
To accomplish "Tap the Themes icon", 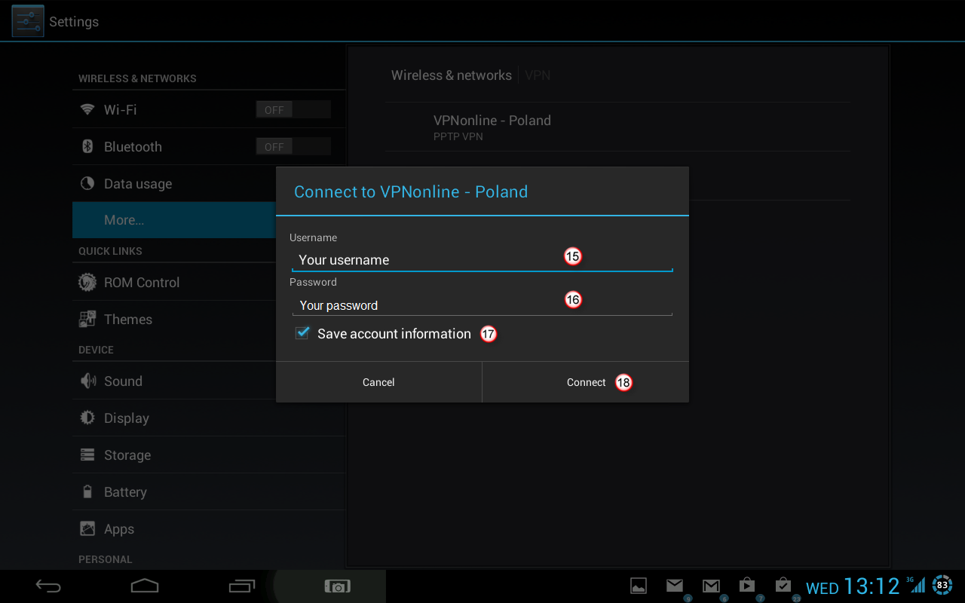I will 87,319.
